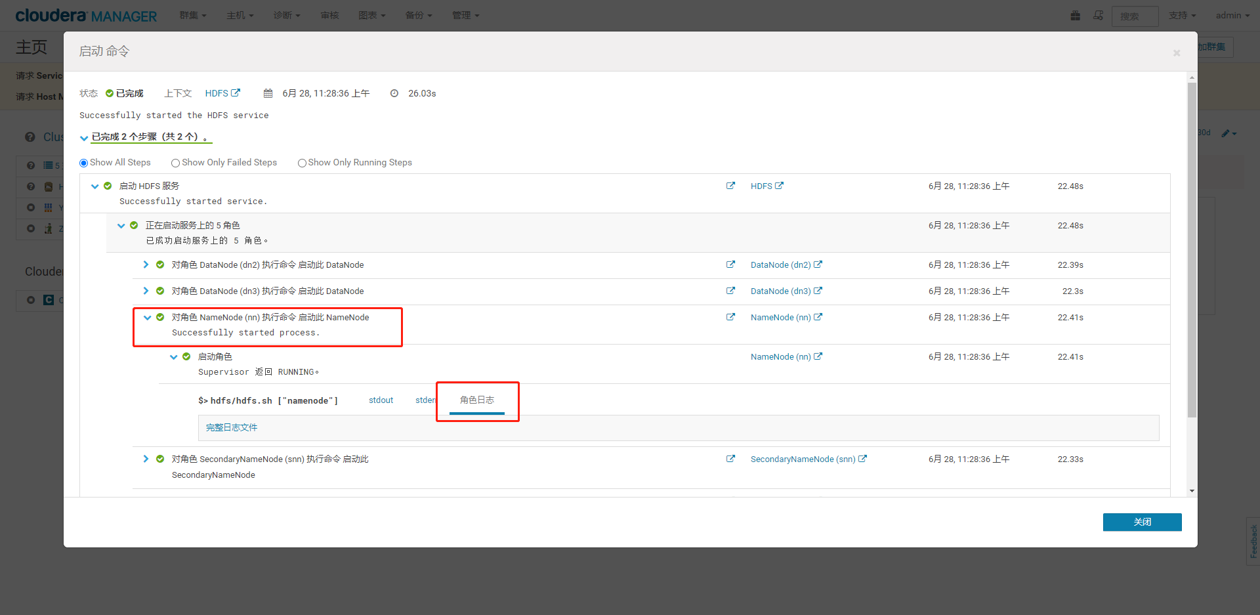Open HDFS link in 启动 HDFS 服务 row
This screenshot has width=1260, height=615.
pos(767,186)
